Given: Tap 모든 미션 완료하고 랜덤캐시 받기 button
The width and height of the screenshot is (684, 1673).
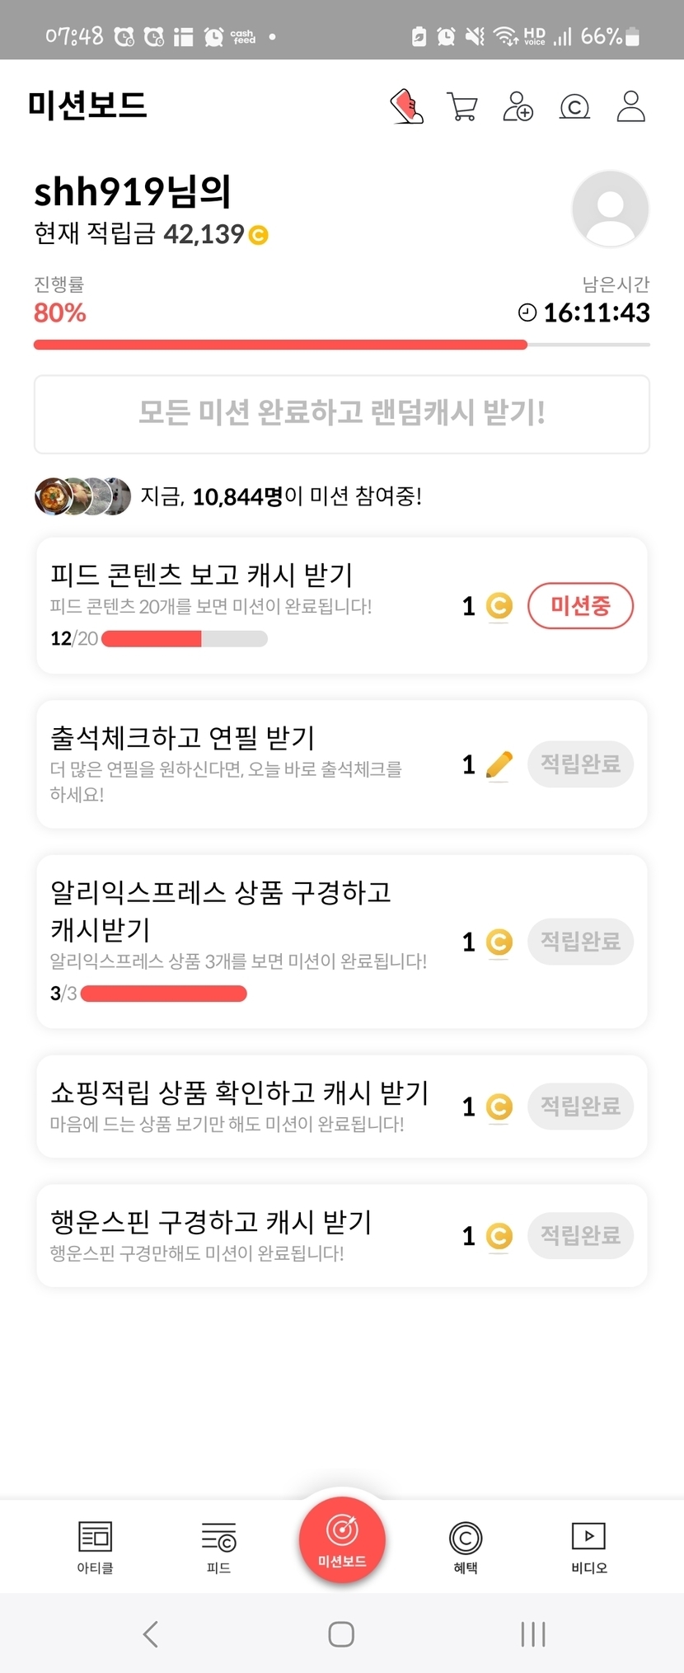Looking at the screenshot, I should click(x=342, y=414).
